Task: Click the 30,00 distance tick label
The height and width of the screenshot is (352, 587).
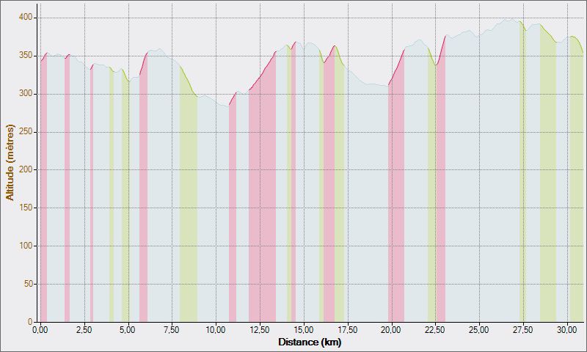Action: click(567, 331)
